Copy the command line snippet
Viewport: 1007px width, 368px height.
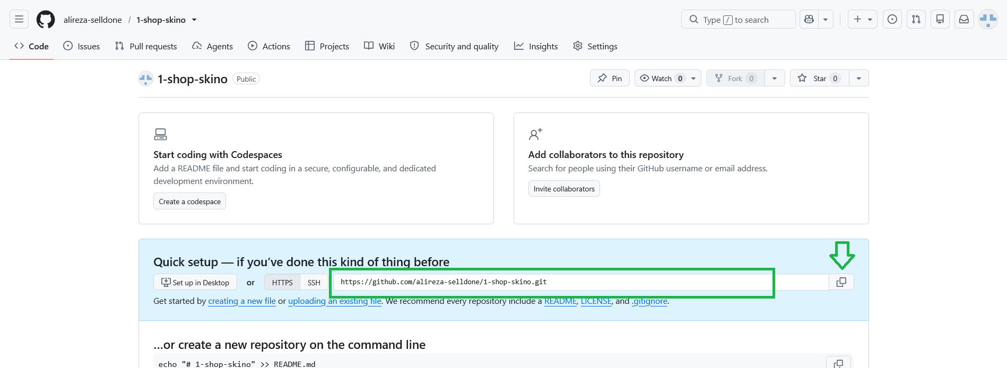[x=838, y=363]
